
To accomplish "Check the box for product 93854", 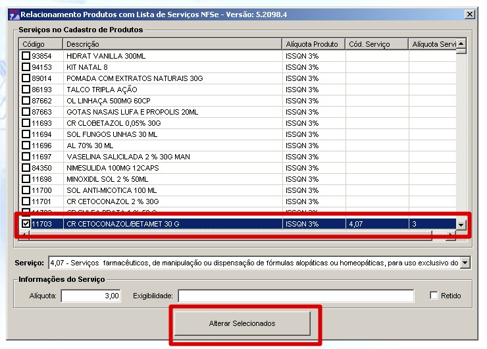I will 26,56.
